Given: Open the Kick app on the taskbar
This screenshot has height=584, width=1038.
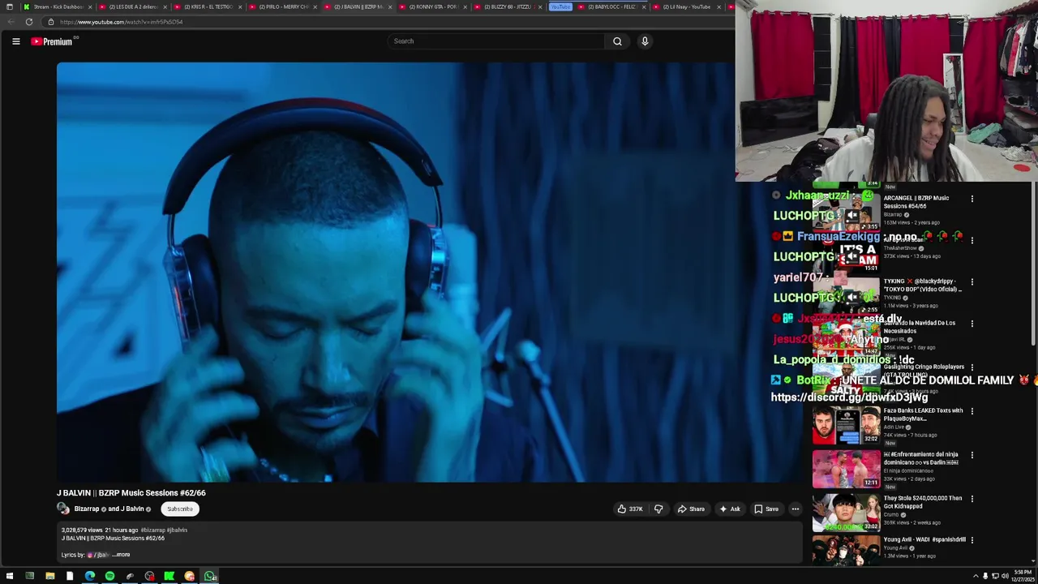Looking at the screenshot, I should (x=169, y=577).
